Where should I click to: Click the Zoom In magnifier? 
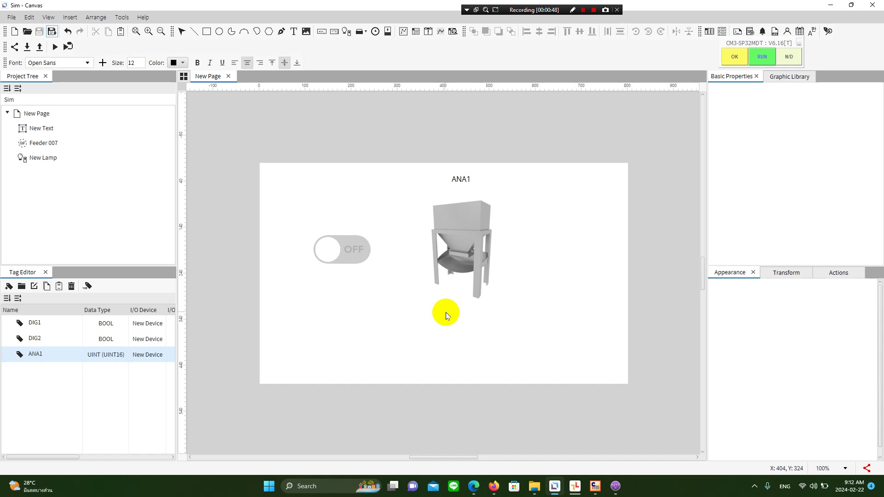click(148, 31)
